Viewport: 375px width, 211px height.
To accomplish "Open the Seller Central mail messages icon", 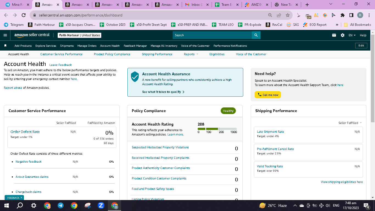I will pos(334,35).
